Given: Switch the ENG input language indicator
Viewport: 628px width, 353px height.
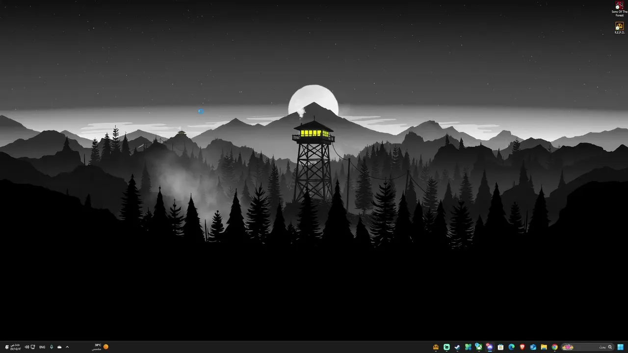Looking at the screenshot, I should [x=42, y=347].
